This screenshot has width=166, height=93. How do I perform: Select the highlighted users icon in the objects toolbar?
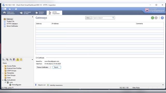click(x=18, y=59)
